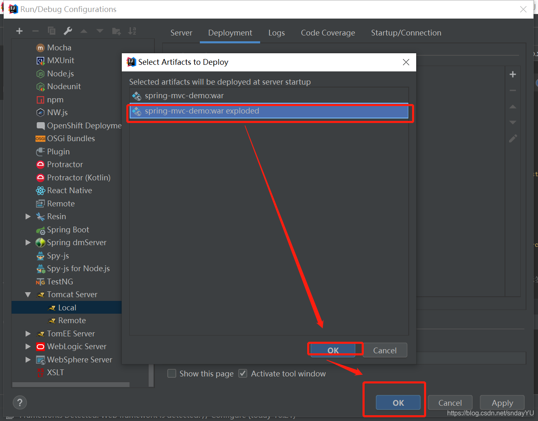Select the Spring Boot entry

[x=68, y=229]
